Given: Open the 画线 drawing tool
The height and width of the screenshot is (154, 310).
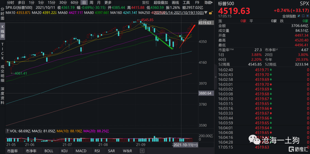Looking at the screenshot, I should (175, 3).
